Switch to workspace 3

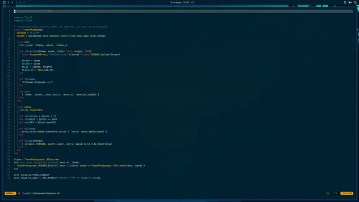(16, 2)
